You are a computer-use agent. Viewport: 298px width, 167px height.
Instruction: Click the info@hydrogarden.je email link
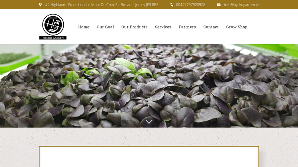pyautogui.click(x=241, y=5)
